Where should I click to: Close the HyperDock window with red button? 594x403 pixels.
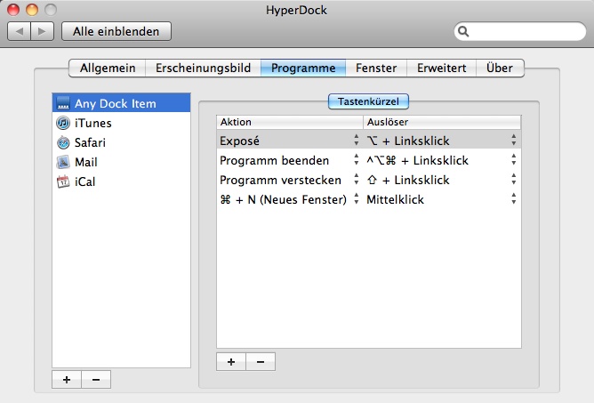click(x=13, y=10)
